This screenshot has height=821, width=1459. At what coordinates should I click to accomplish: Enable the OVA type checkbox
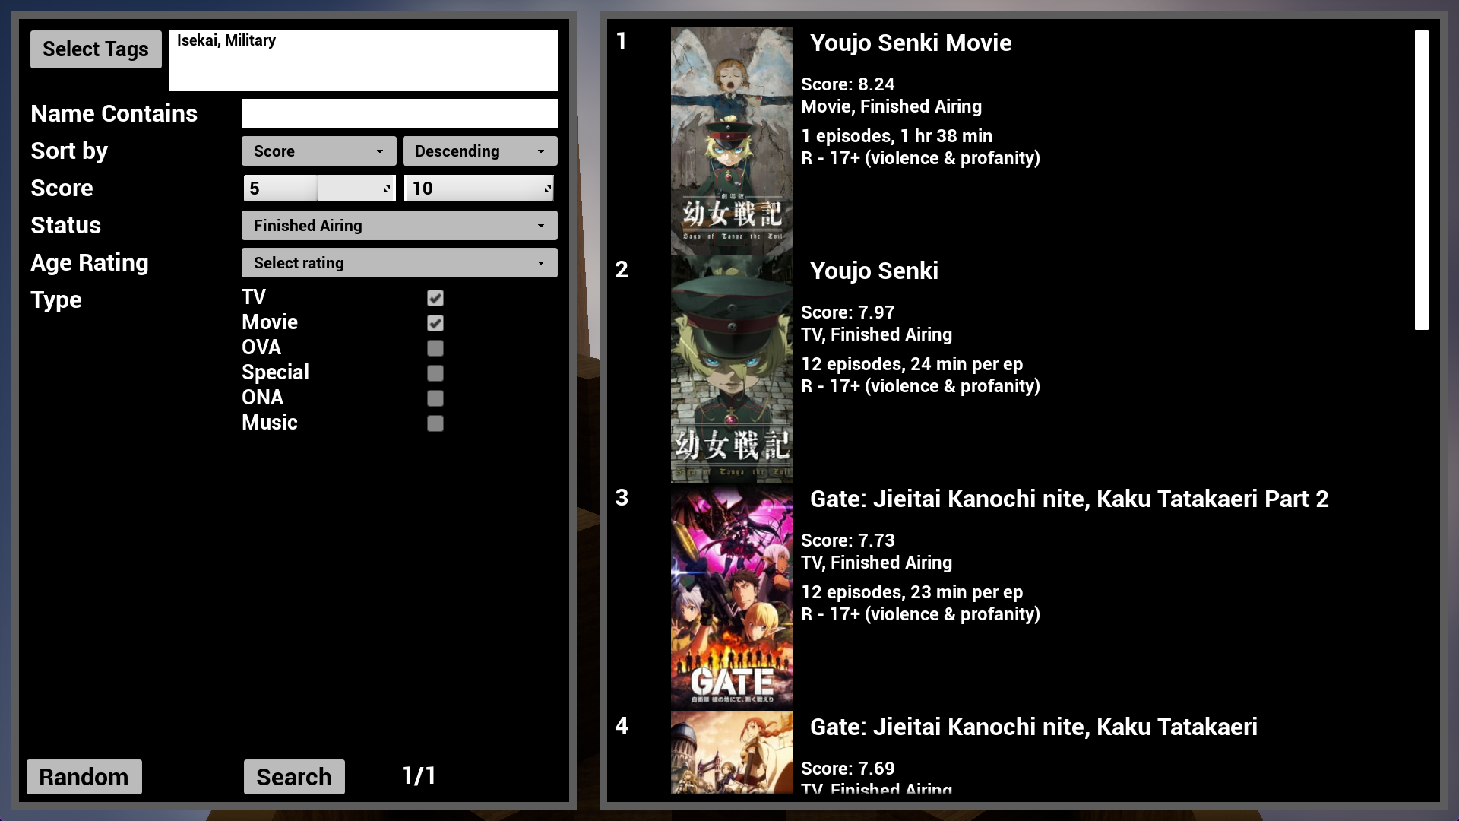click(435, 348)
